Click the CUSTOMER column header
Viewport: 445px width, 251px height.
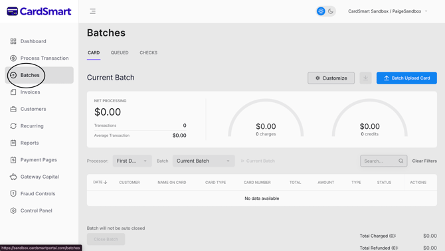[130, 183]
